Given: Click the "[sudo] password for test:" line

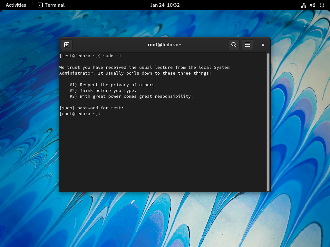Looking at the screenshot, I should pyautogui.click(x=92, y=108).
